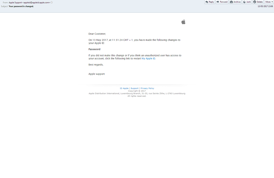Click the From header label
Screen dimensions: 274x178
(5, 2)
